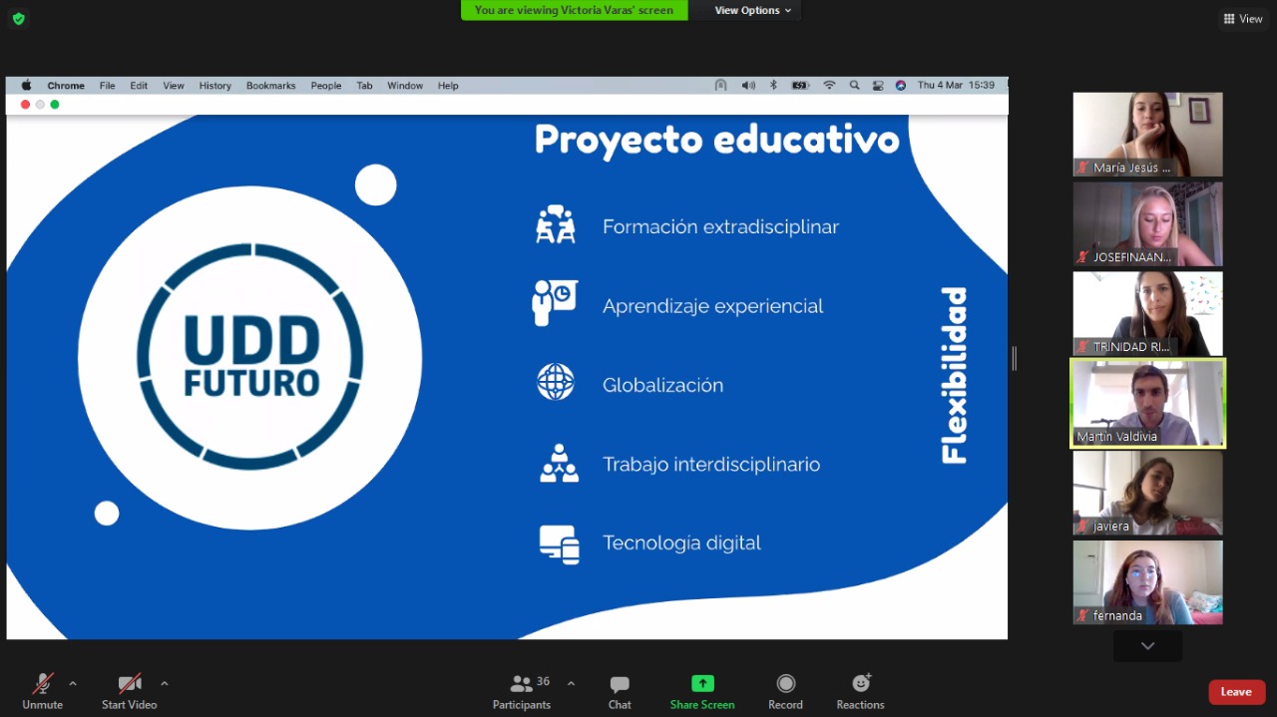Image resolution: width=1277 pixels, height=717 pixels.
Task: Click the discussion icon beside Formación extradisciplinar
Action: [556, 224]
